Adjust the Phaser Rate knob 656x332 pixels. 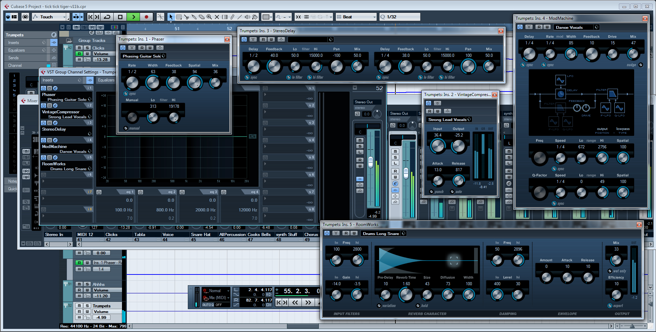coord(132,83)
